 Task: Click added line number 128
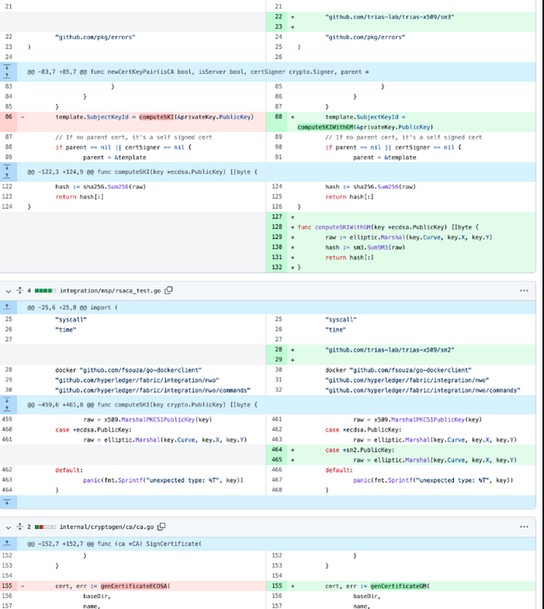pyautogui.click(x=277, y=227)
